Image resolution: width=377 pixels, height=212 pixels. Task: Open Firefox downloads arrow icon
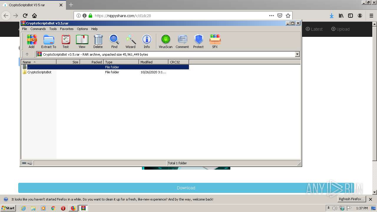(x=332, y=16)
